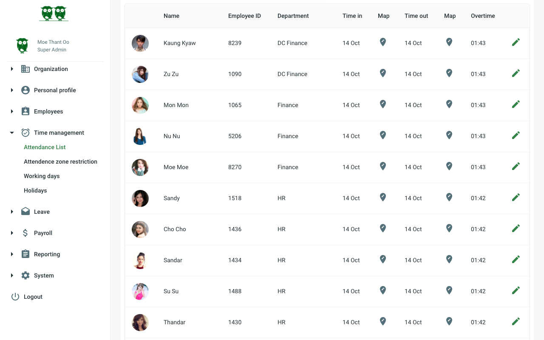Click the edit pencil for Sandy
This screenshot has width=544, height=340.
pos(516,198)
